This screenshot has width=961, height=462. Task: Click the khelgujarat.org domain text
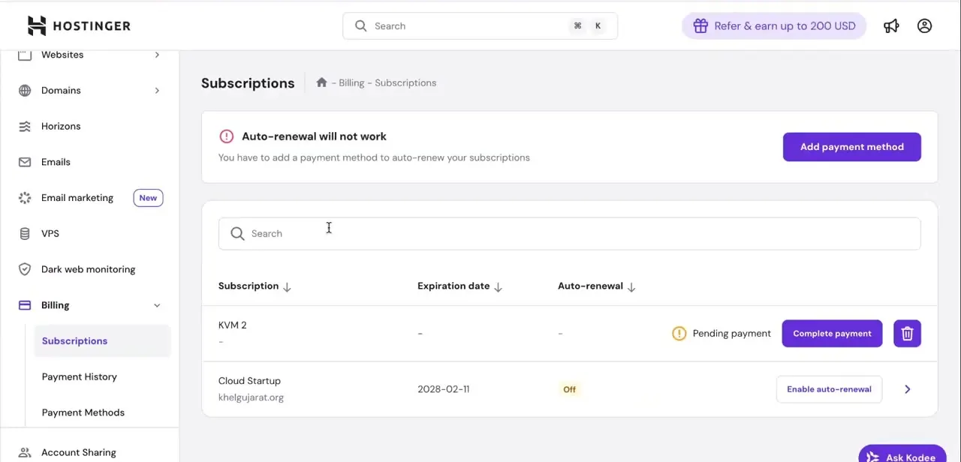pyautogui.click(x=251, y=397)
